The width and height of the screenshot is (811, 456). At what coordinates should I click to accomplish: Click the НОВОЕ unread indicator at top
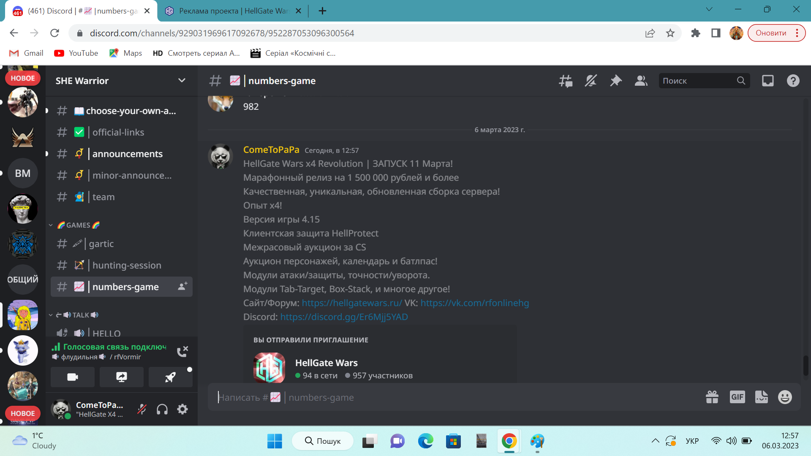pyautogui.click(x=23, y=78)
